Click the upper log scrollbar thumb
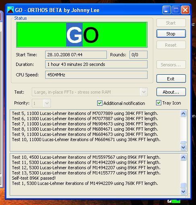Image resolution: width=196 pixels, height=205 pixels. 183,142
